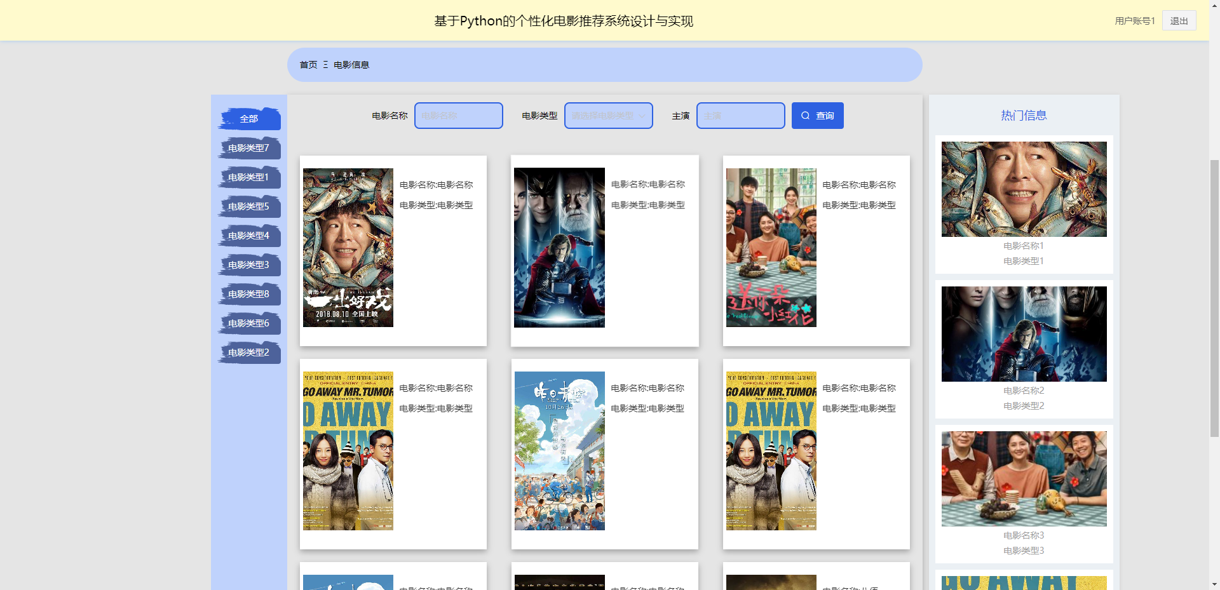Click the Thor poster in 热门信息 panel
This screenshot has width=1220, height=590.
[1023, 333]
